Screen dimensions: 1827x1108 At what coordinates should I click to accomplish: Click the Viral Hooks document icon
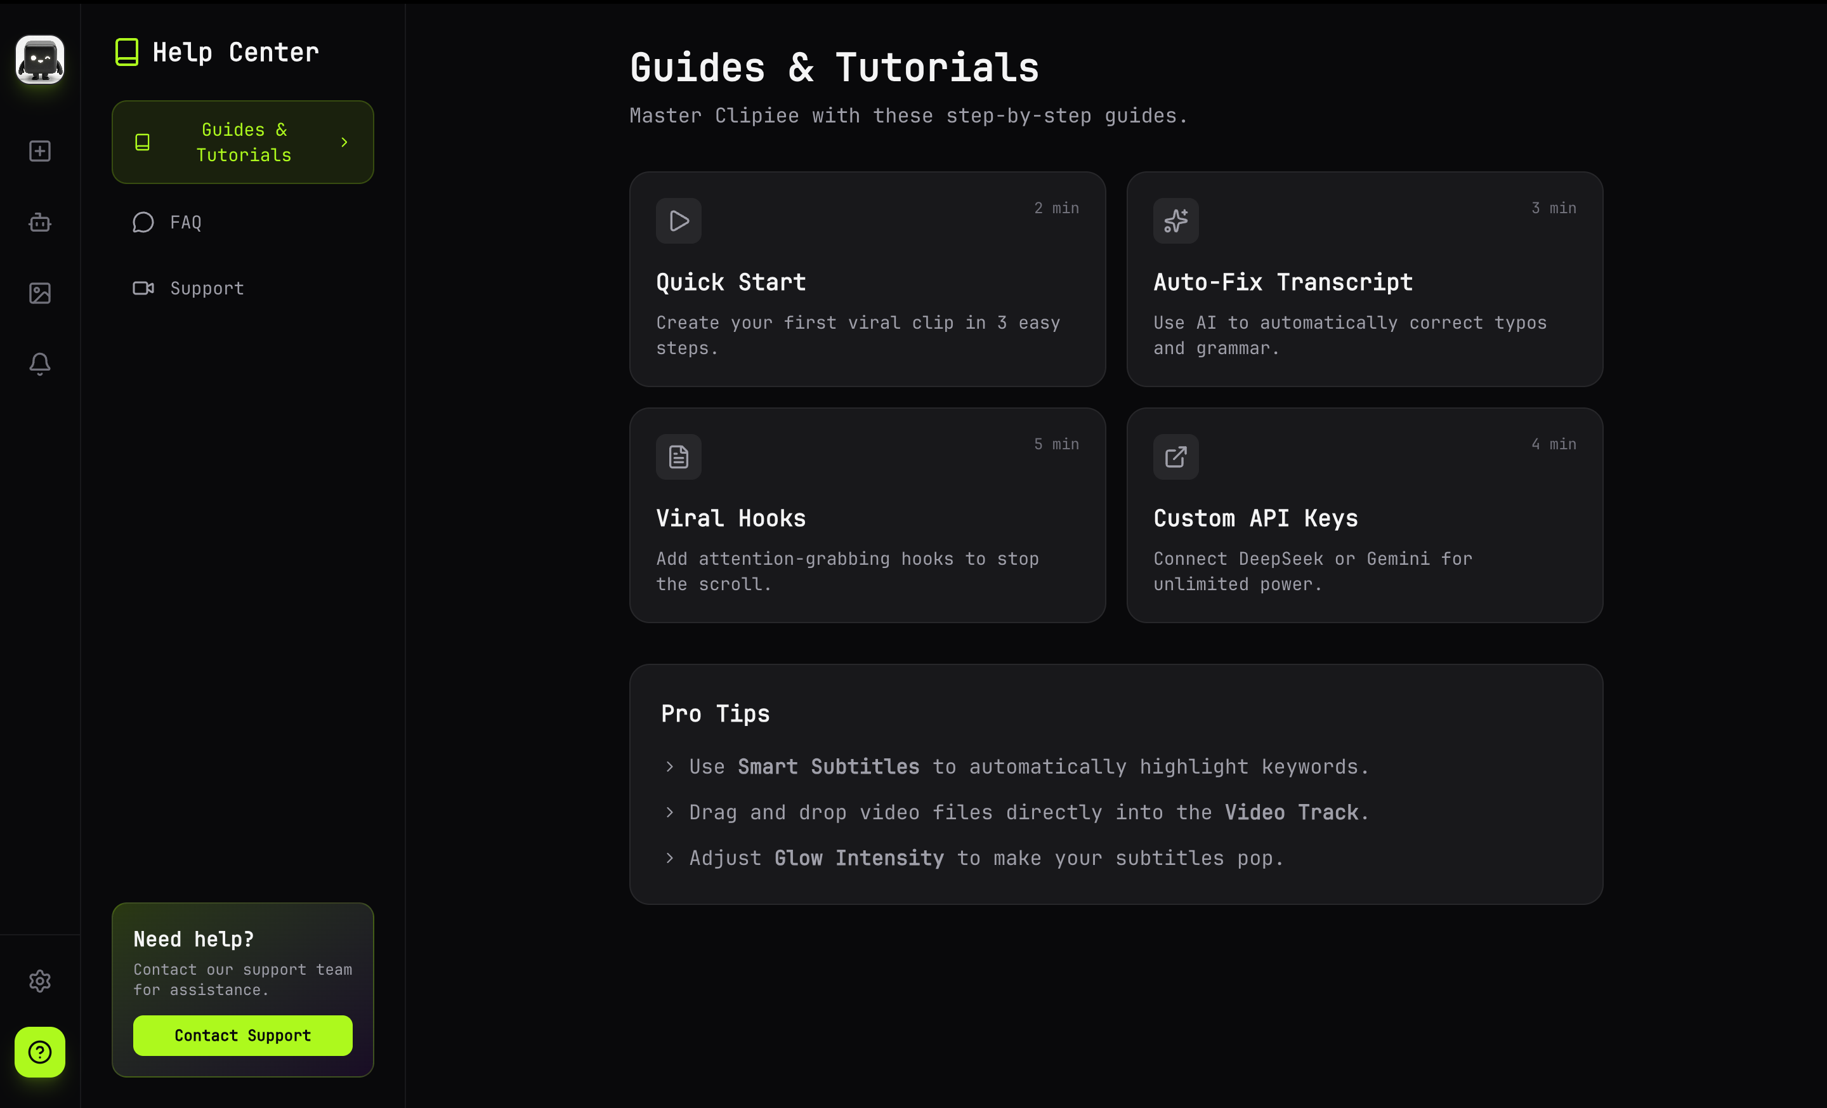pos(678,457)
